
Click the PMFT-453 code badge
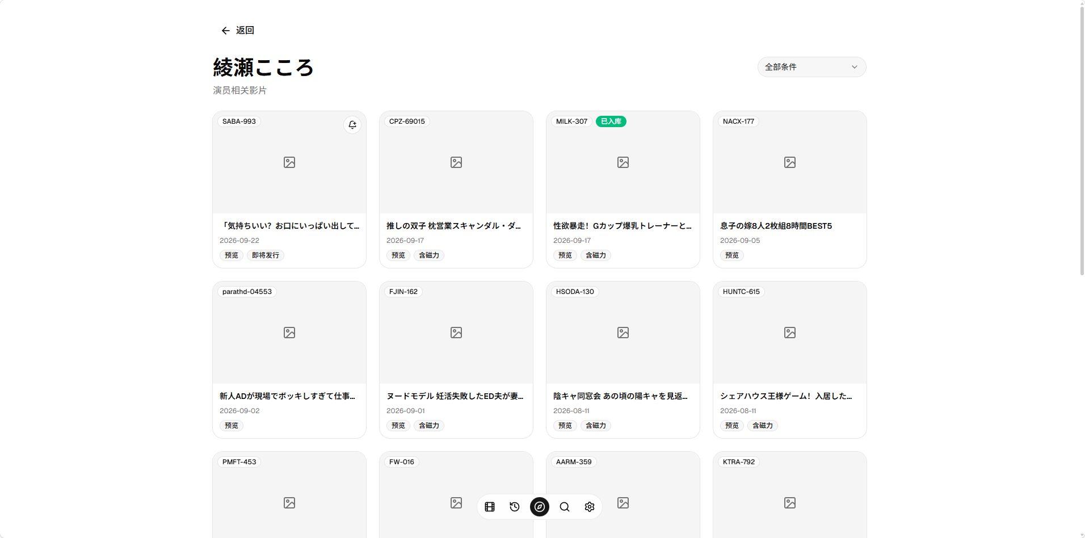point(239,462)
